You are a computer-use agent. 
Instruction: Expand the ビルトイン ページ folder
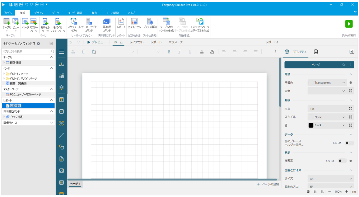point(4,74)
